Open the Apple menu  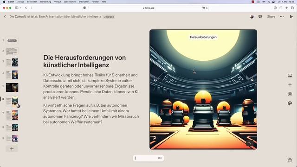4,2
